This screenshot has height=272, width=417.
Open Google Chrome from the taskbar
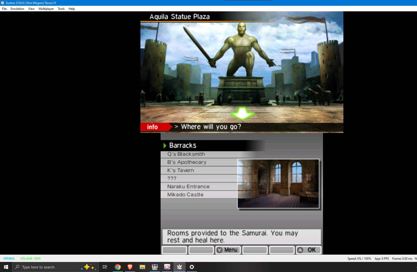[118, 267]
